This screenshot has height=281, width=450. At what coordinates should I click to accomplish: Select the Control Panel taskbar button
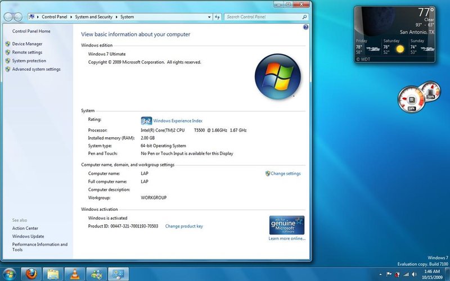(119, 274)
